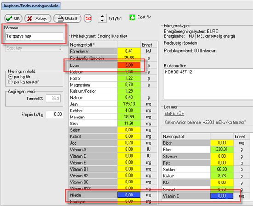Confirm with the OK checkmark button
This screenshot has width=253, height=206.
coord(13,18)
